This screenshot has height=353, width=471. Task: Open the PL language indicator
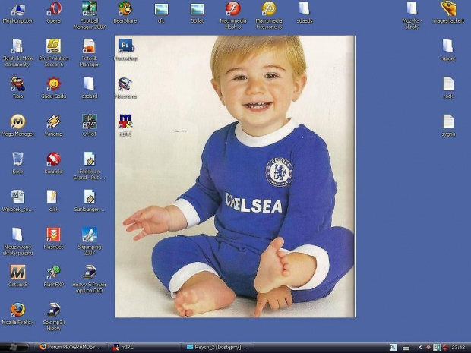tap(394, 348)
